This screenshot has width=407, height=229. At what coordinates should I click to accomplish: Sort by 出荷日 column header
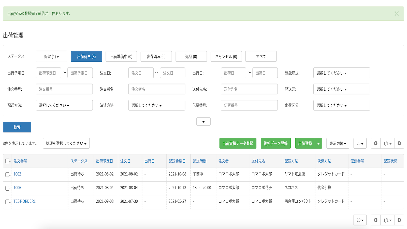tap(150, 161)
